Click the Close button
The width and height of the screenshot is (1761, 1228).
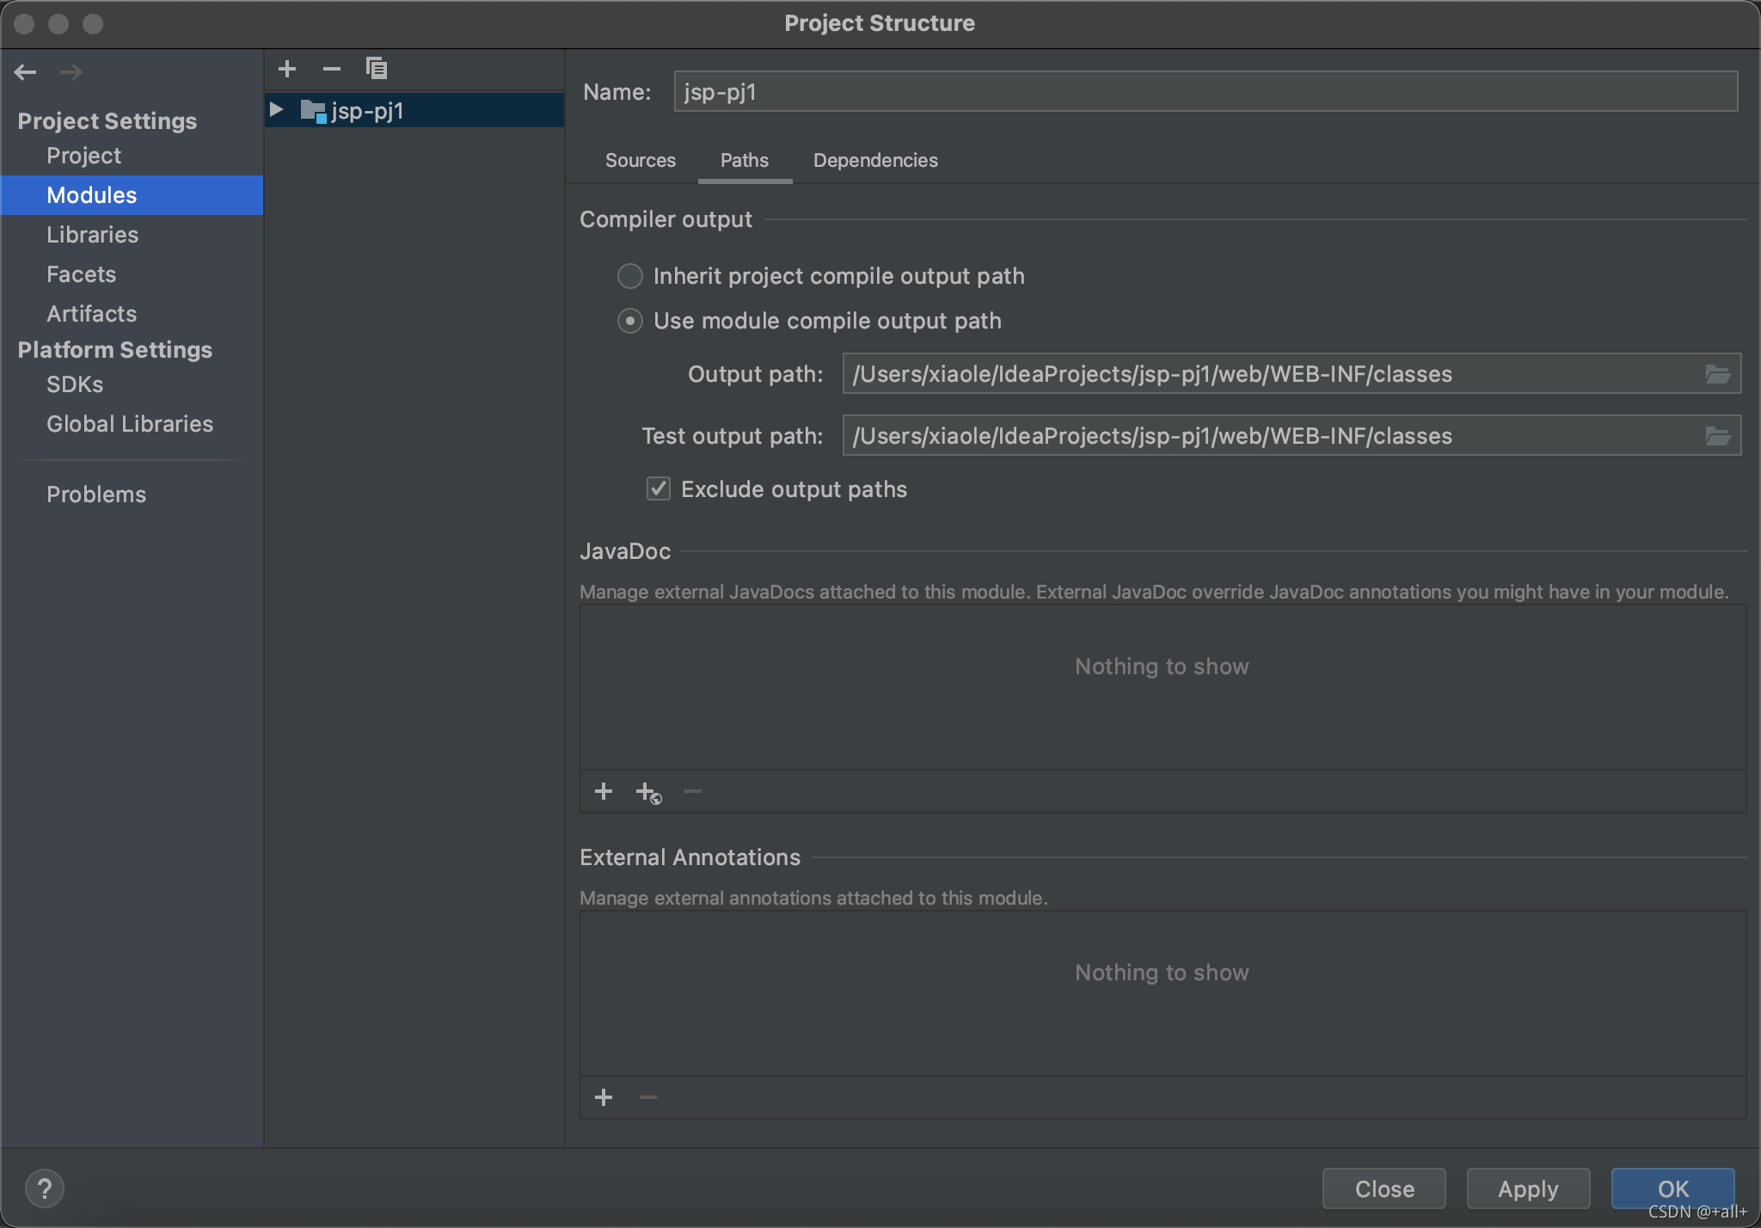pyautogui.click(x=1384, y=1189)
